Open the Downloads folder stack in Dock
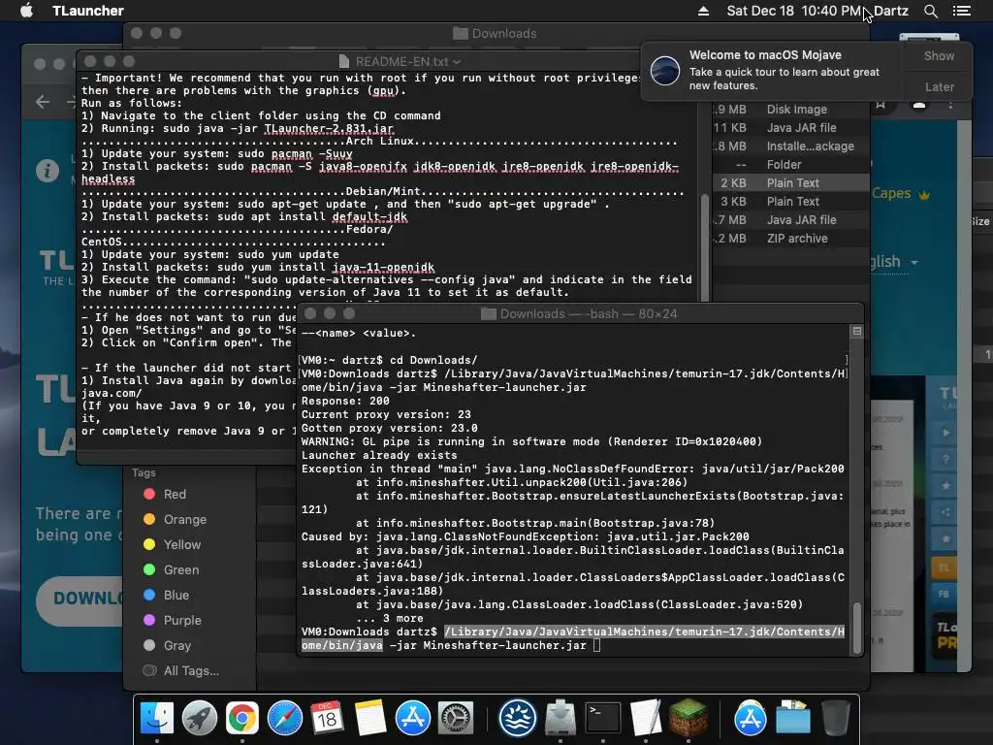 point(793,719)
